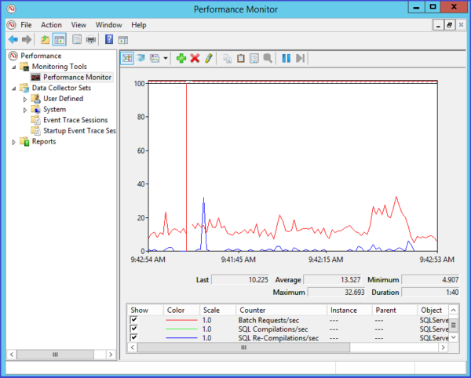Toggle the Show/Hide Console Tree icon

click(x=59, y=39)
